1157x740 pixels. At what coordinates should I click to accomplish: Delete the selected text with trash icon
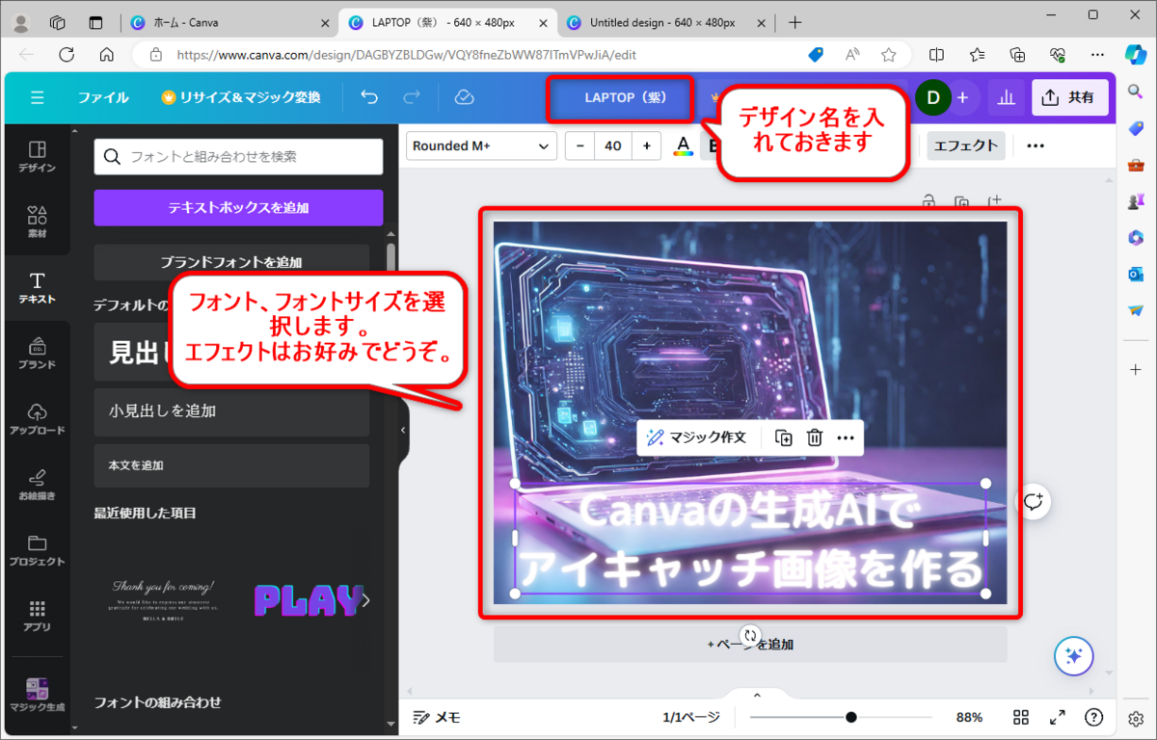click(815, 437)
